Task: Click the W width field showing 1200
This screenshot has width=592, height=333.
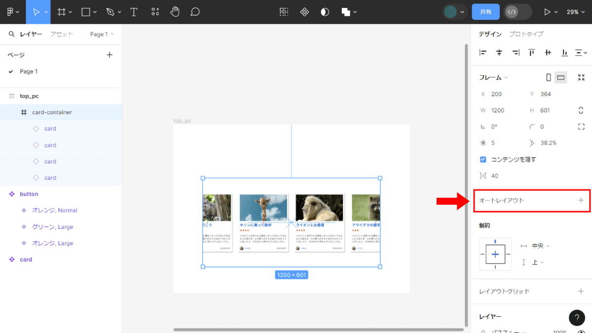Action: (498, 111)
